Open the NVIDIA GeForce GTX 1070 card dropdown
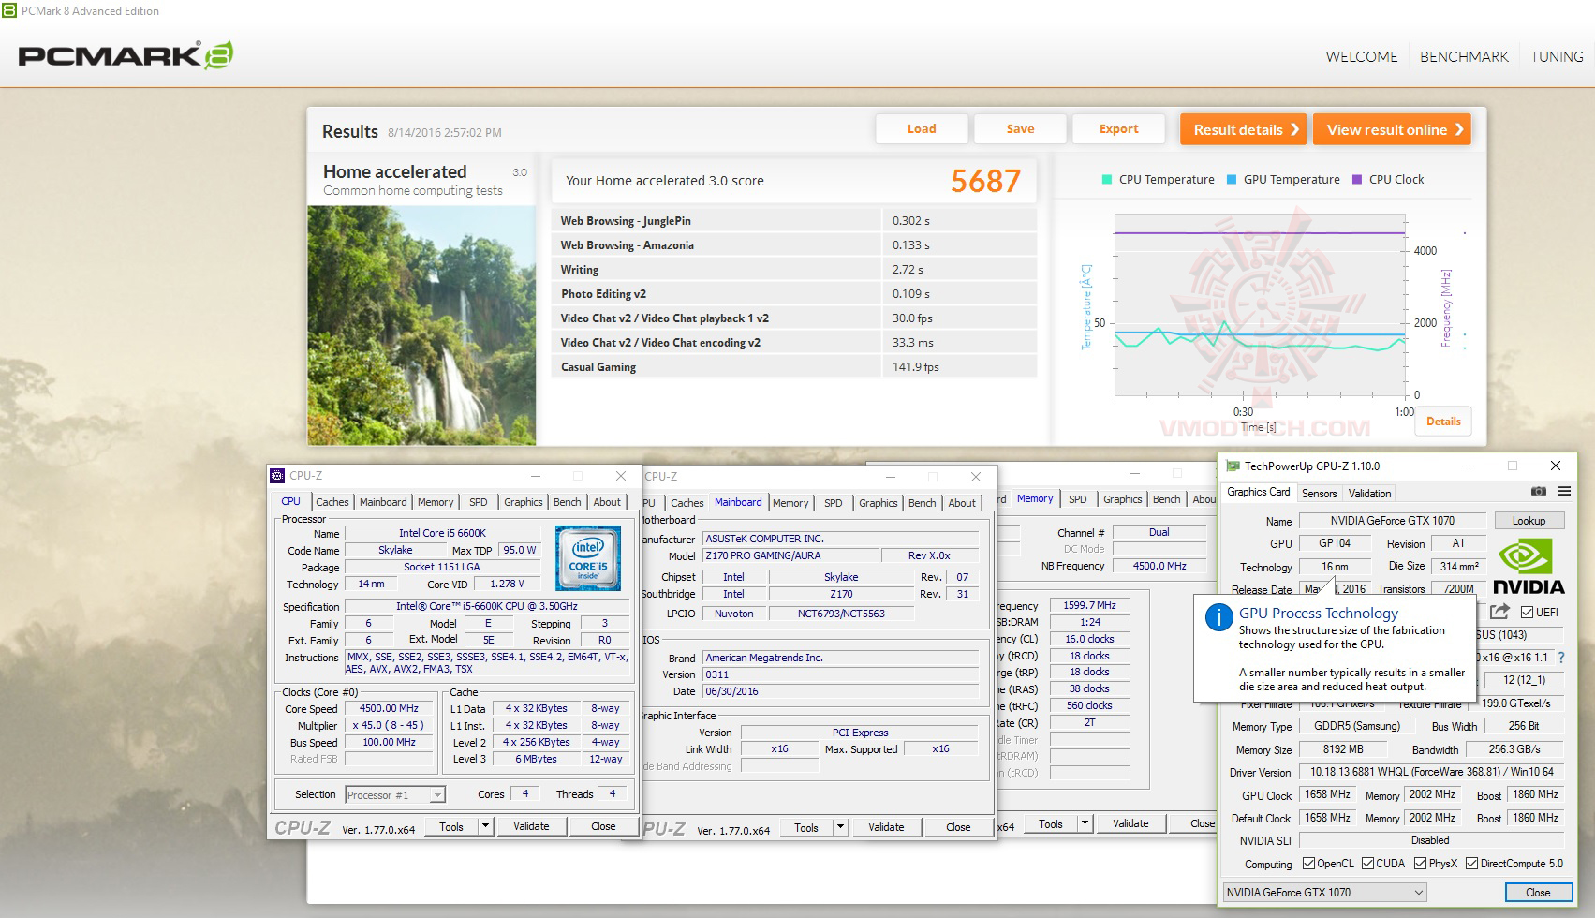Viewport: 1595px width, 918px height. [1324, 893]
